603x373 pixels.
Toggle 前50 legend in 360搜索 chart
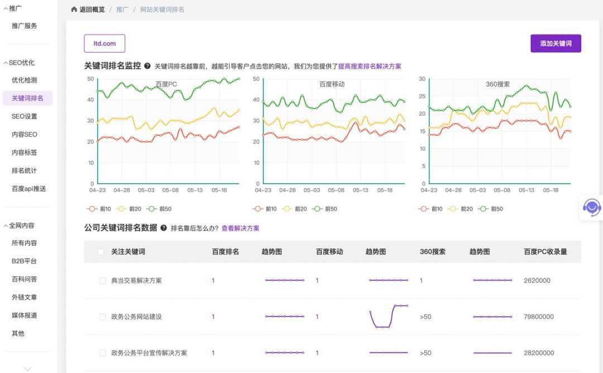[x=490, y=209]
